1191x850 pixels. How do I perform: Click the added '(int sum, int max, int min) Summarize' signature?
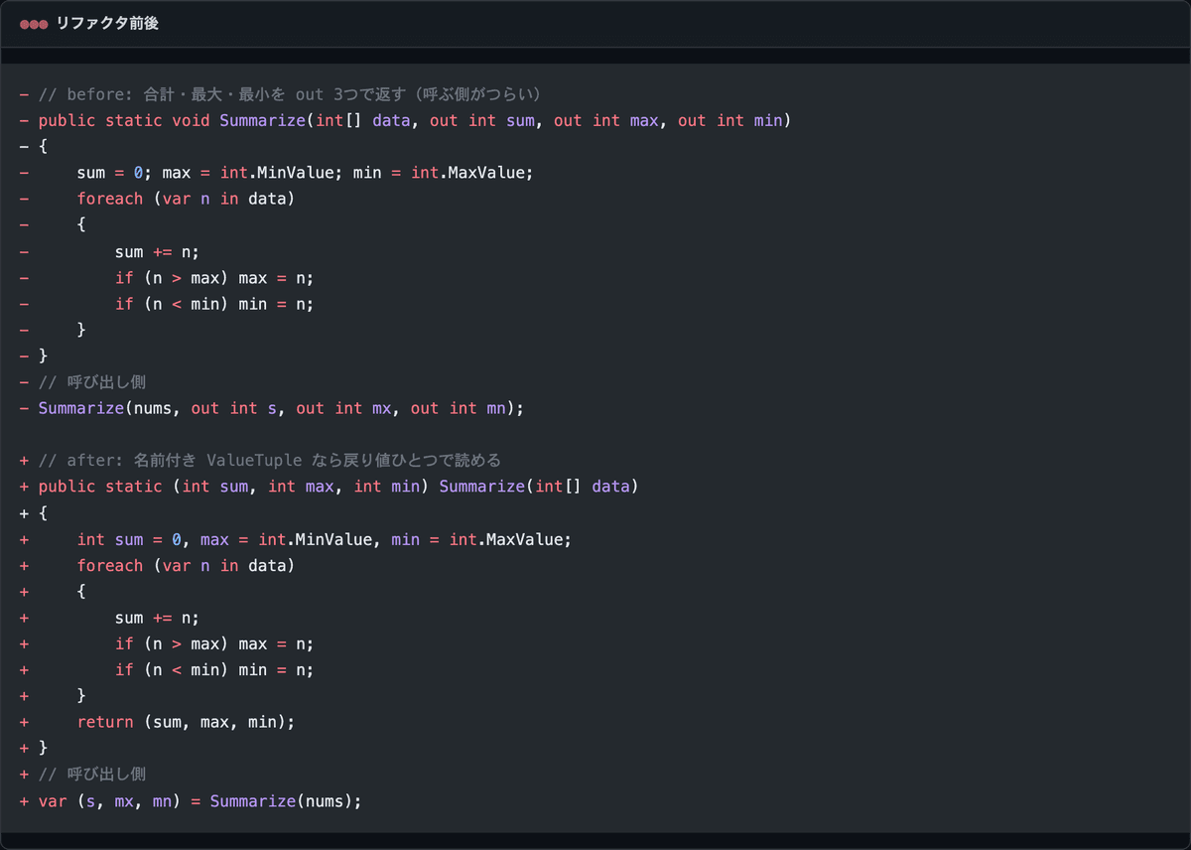(338, 486)
